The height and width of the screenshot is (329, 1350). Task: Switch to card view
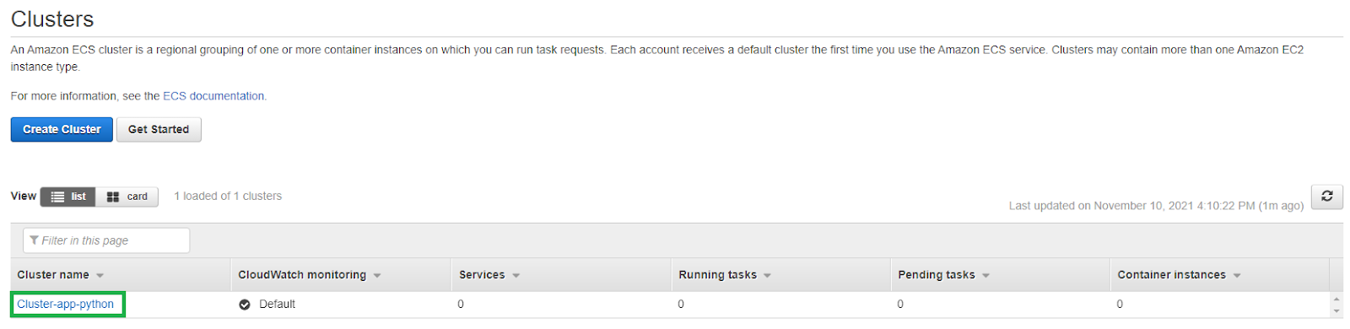coord(127,197)
